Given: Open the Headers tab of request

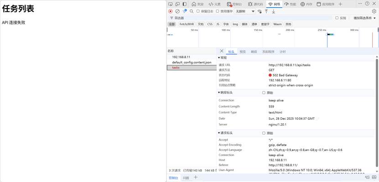Looking at the screenshot, I should pos(231,52).
